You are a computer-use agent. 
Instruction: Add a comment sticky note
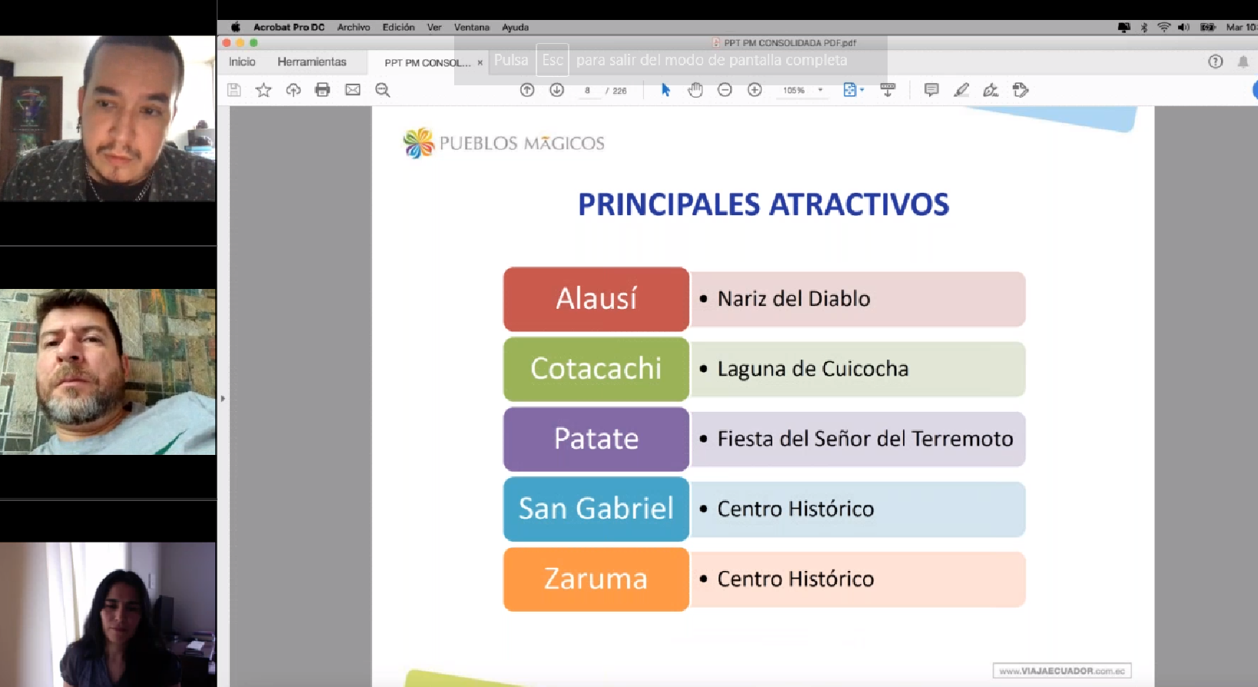[931, 90]
